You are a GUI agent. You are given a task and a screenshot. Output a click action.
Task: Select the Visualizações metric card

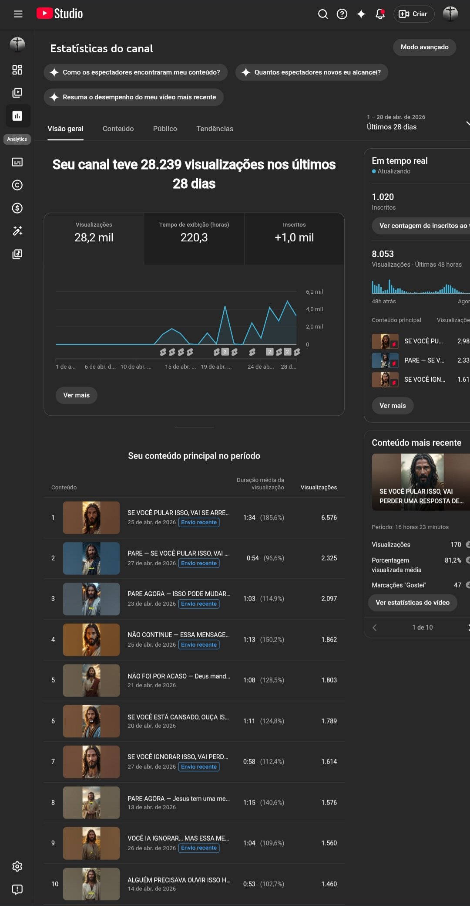(94, 238)
